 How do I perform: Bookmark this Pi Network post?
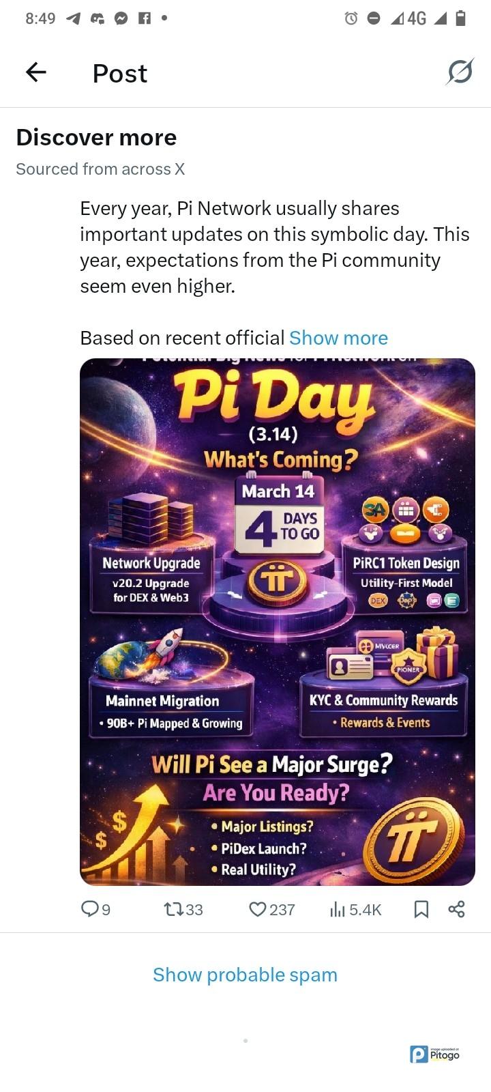(421, 908)
